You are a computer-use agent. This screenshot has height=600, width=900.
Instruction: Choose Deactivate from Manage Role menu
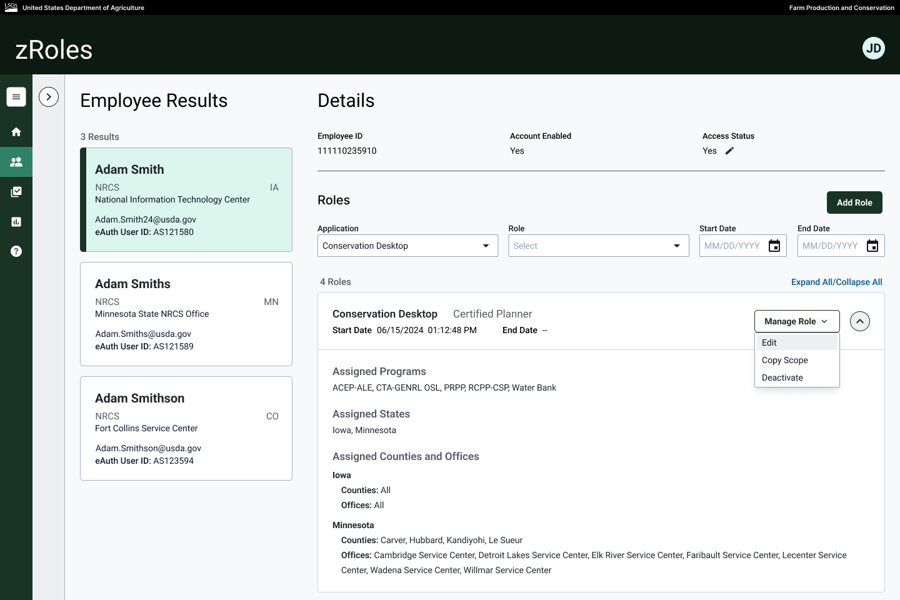[x=797, y=377]
